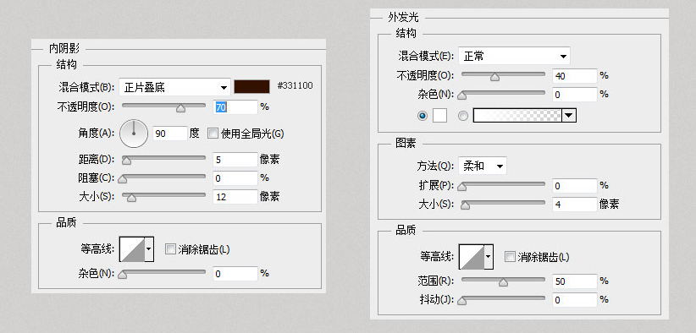
Task: Click the 外发光 section title
Action: pyautogui.click(x=403, y=18)
